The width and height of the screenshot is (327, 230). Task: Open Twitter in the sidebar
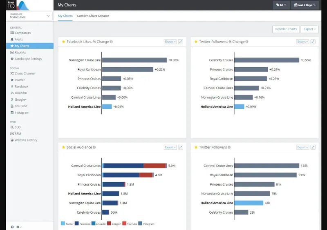click(18, 80)
